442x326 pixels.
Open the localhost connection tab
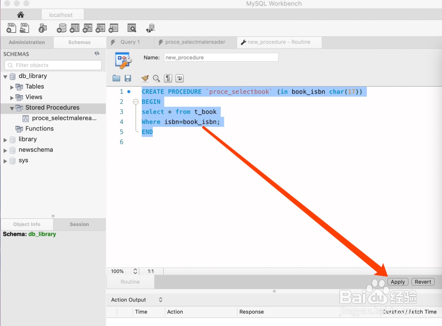click(62, 15)
